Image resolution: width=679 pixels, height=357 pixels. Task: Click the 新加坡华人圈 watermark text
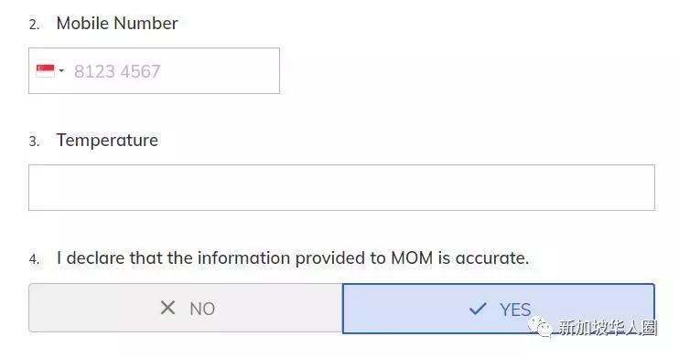tap(608, 328)
